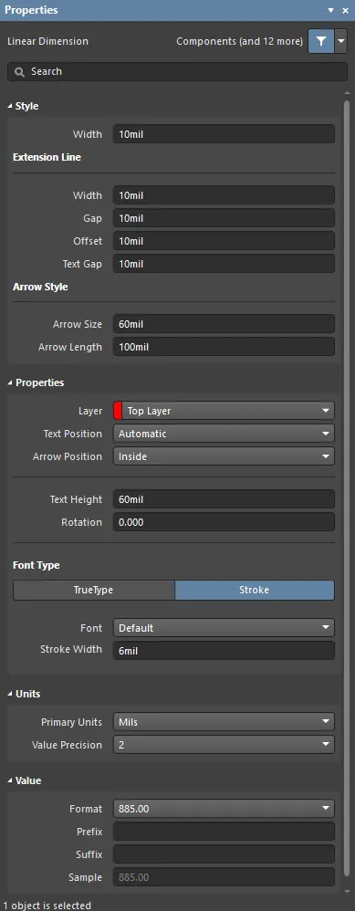Switch font type to TrueType
Image resolution: width=355 pixels, height=911 pixels.
click(94, 590)
